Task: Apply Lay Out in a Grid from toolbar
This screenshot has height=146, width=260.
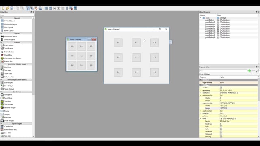Action: [x=63, y=8]
